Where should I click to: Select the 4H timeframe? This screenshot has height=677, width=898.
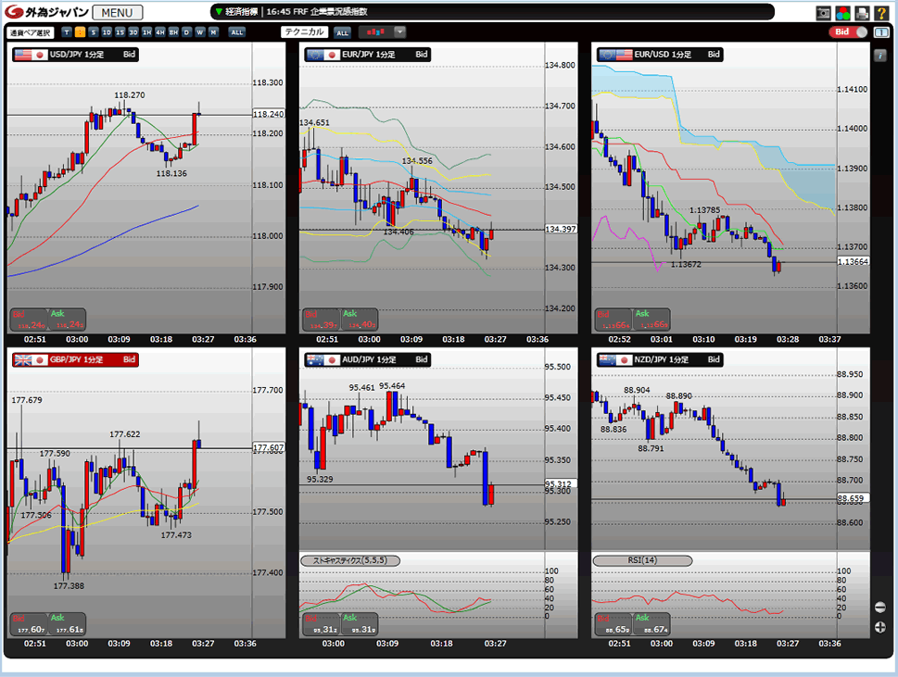click(159, 32)
